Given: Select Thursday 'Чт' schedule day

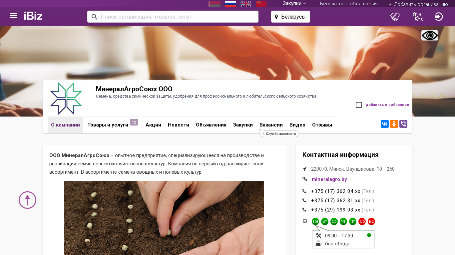Looking at the screenshot, I should point(343,221).
